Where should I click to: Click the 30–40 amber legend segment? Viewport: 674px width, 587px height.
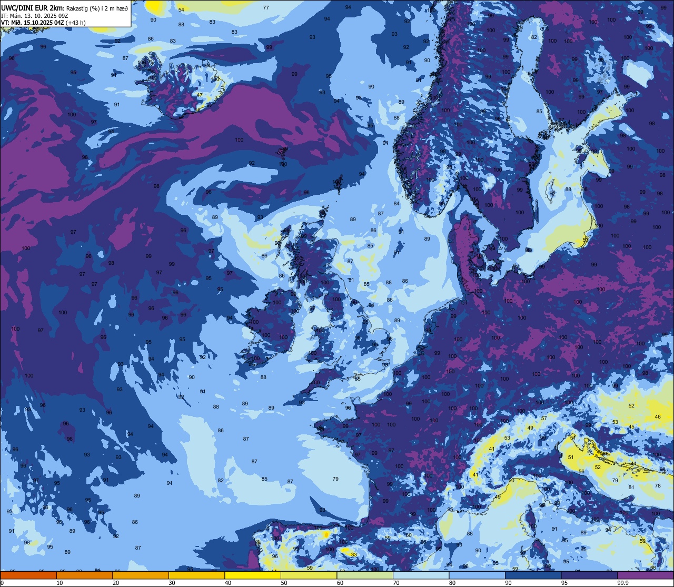coord(196,575)
